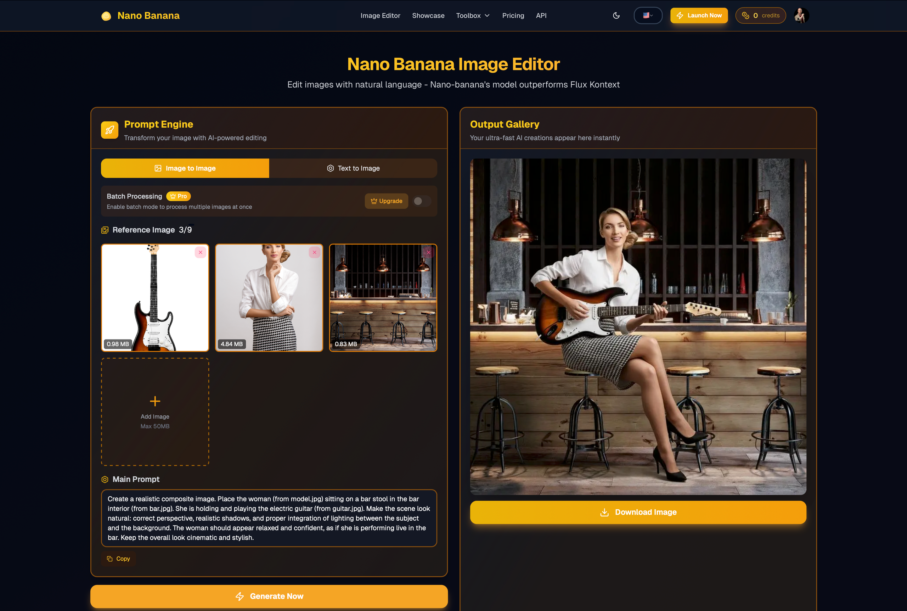The width and height of the screenshot is (907, 611).
Task: Click the user profile avatar
Action: (x=801, y=16)
